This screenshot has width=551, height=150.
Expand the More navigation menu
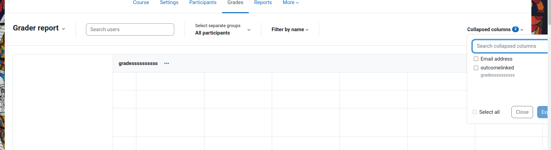(x=291, y=3)
